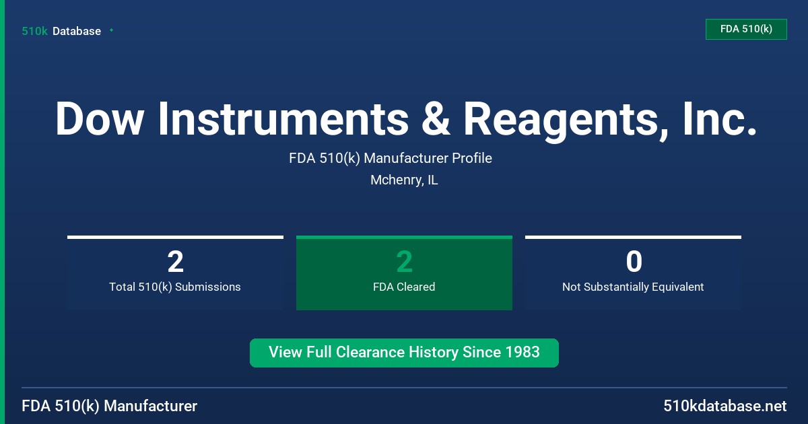The width and height of the screenshot is (808, 424).
Task: Open View Full Clearance History Since 1983
Action: click(x=404, y=353)
